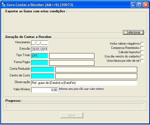This screenshot has height=125, width=150.
Task: Check the Compensa Reembolso option
Action: (x=142, y=48)
